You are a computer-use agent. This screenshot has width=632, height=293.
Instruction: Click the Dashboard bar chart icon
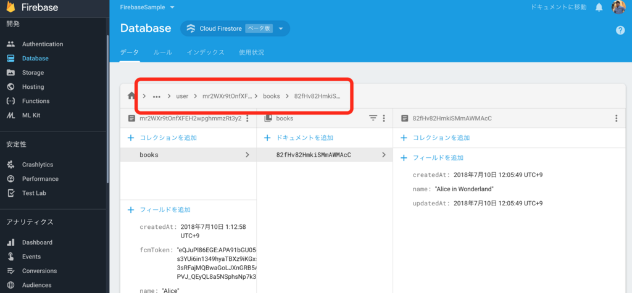(11, 242)
